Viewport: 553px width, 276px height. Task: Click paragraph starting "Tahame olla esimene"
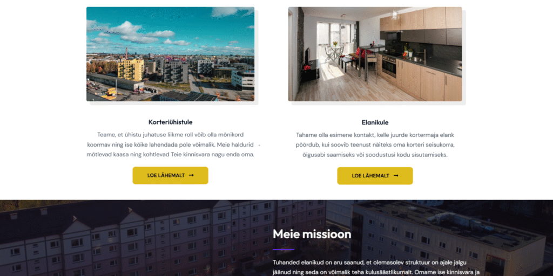375,144
